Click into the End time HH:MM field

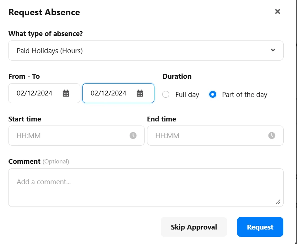215,136
